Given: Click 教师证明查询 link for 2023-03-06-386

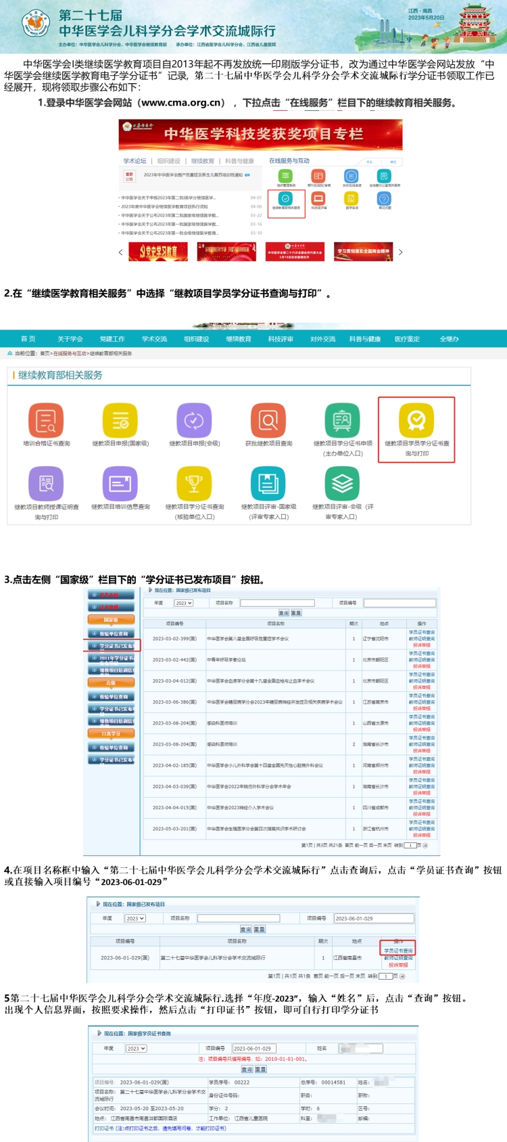Looking at the screenshot, I should [422, 702].
